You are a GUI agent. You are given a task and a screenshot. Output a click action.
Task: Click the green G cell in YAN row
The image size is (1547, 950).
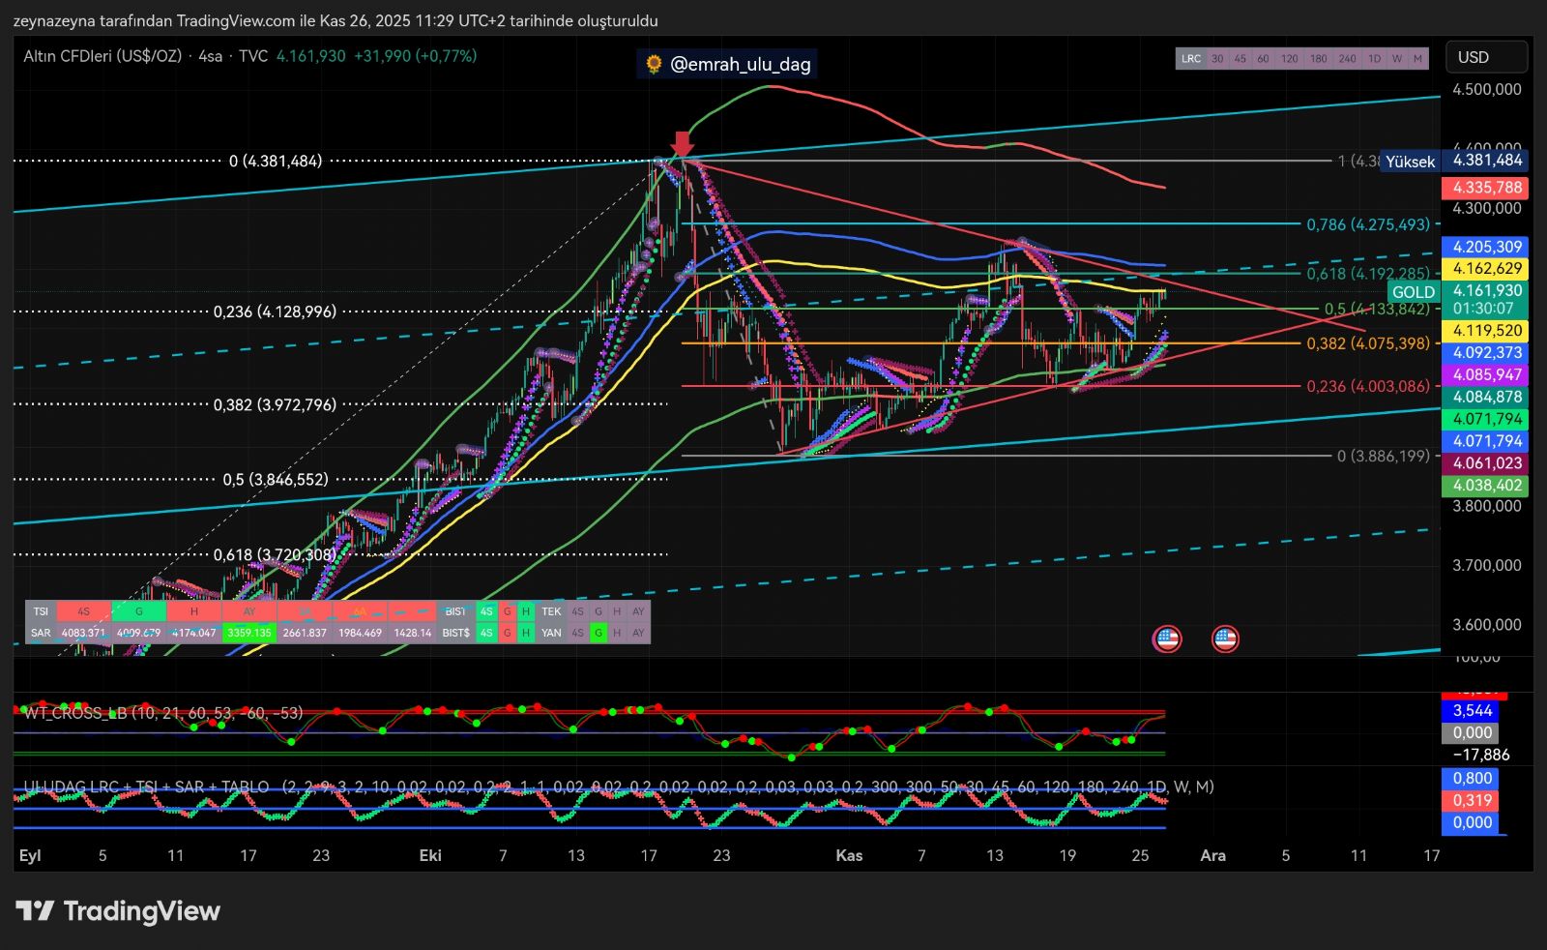pyautogui.click(x=599, y=633)
